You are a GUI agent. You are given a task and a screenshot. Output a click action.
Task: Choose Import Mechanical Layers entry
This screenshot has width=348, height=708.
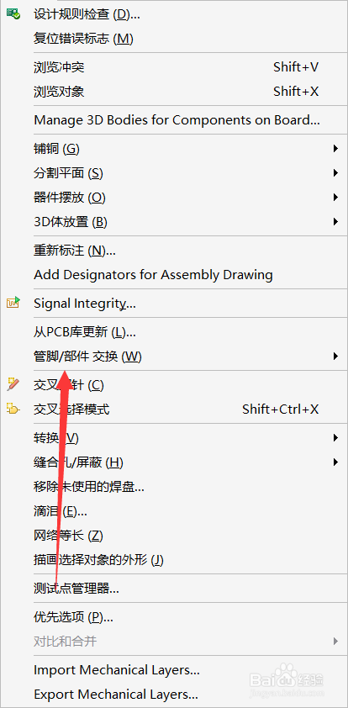coord(174,669)
